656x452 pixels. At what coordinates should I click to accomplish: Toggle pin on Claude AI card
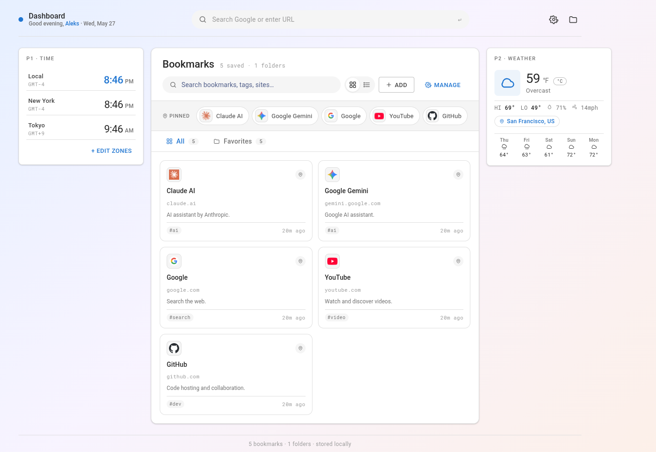[x=300, y=175]
